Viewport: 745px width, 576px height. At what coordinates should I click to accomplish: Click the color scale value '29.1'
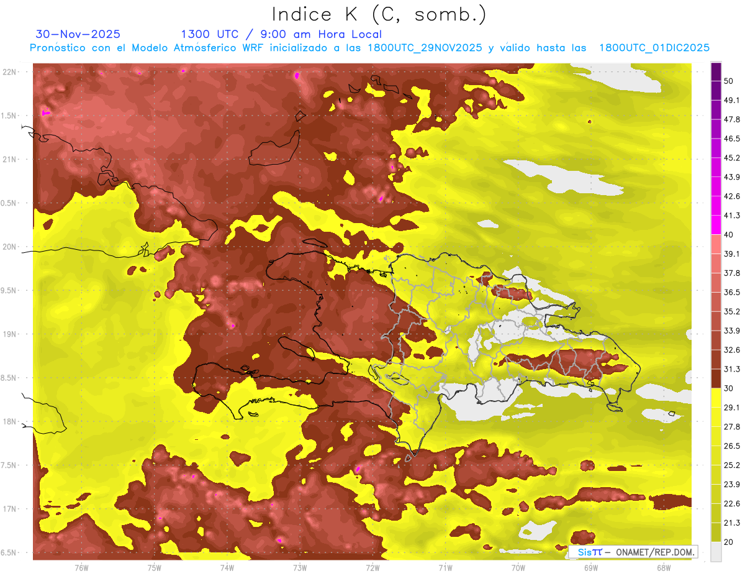(733, 408)
